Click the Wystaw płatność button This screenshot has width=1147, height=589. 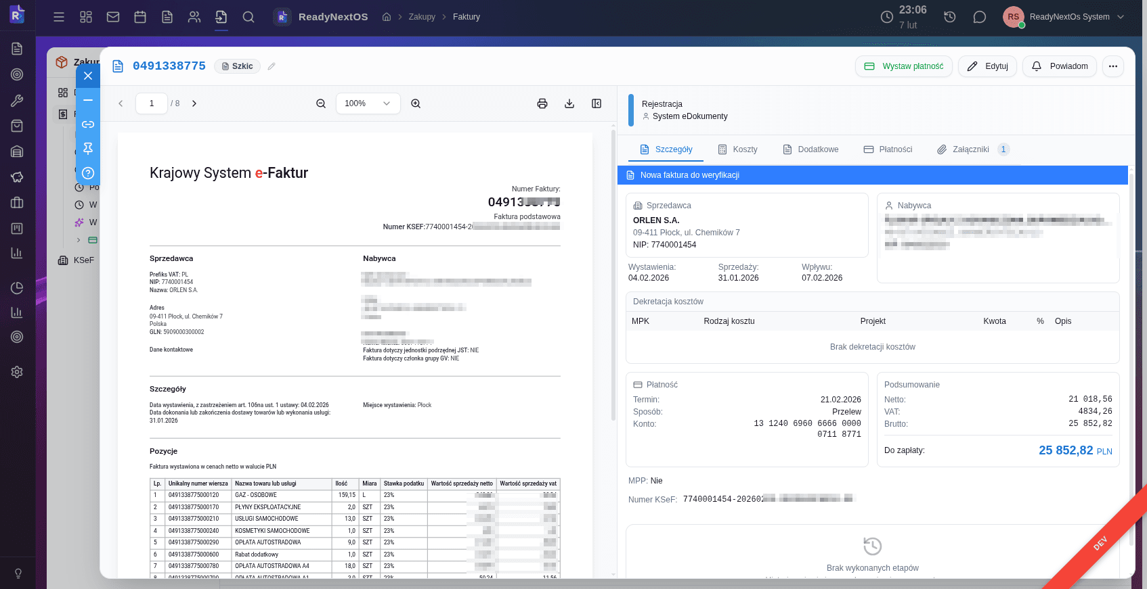click(903, 66)
